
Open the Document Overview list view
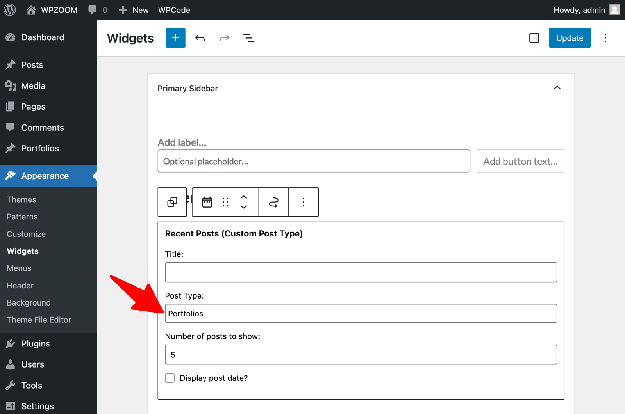click(x=249, y=38)
